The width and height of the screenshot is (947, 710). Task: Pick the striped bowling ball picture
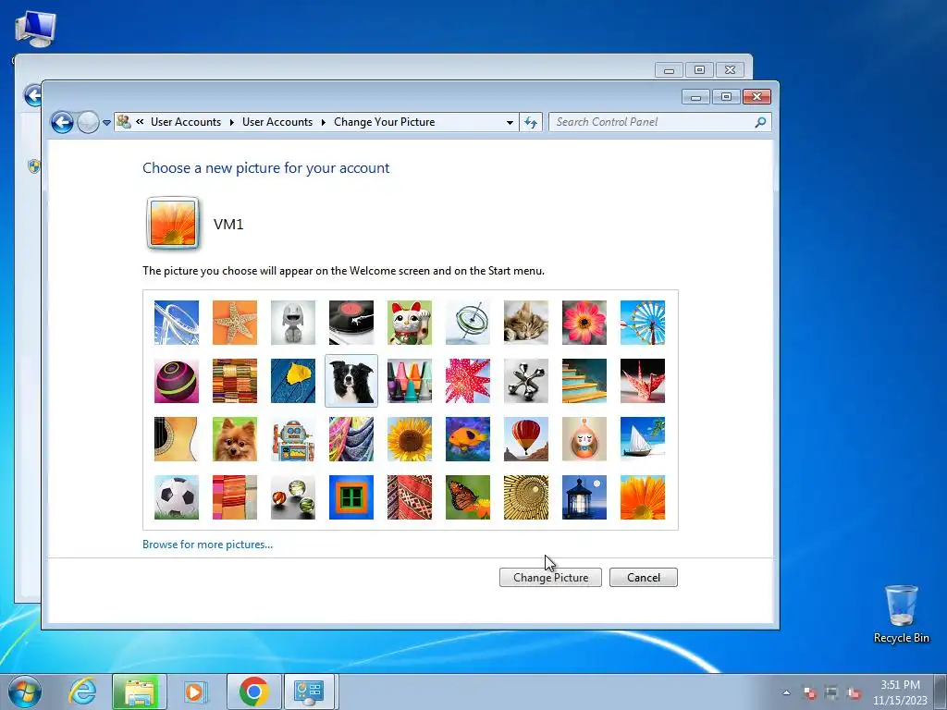point(177,381)
